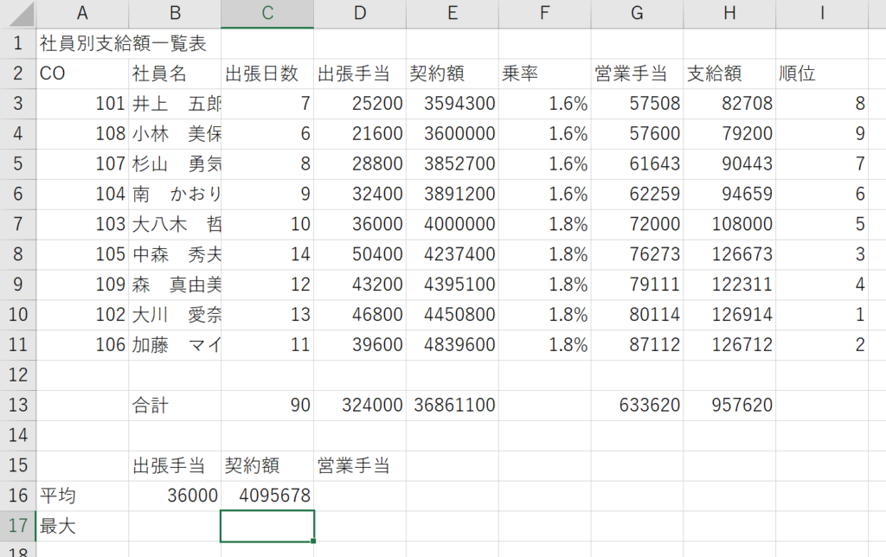Click the 平均 label cell
Image resolution: width=886 pixels, height=557 pixels.
[x=82, y=496]
